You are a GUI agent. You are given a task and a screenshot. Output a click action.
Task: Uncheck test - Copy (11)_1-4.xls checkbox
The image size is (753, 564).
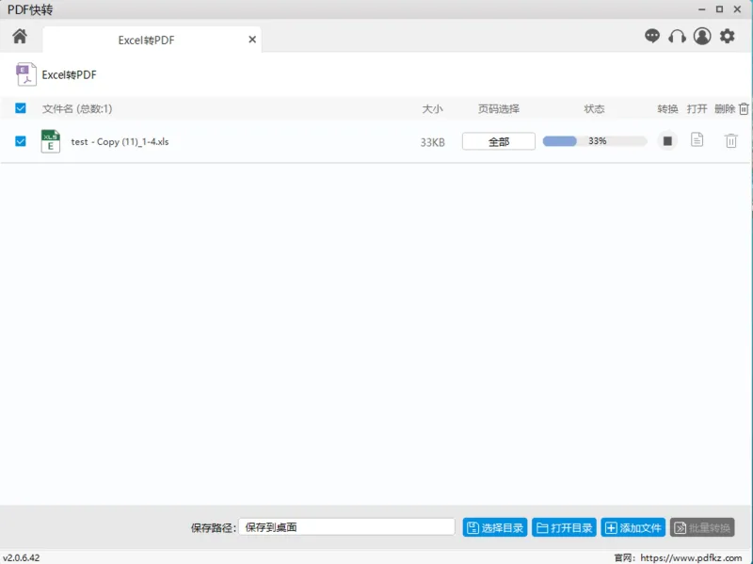tap(20, 141)
